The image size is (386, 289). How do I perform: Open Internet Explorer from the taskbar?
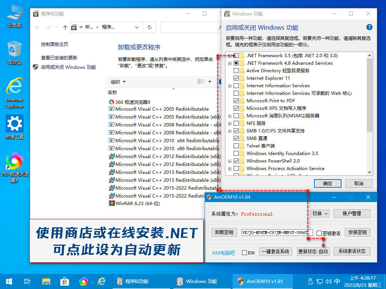[x=101, y=281]
